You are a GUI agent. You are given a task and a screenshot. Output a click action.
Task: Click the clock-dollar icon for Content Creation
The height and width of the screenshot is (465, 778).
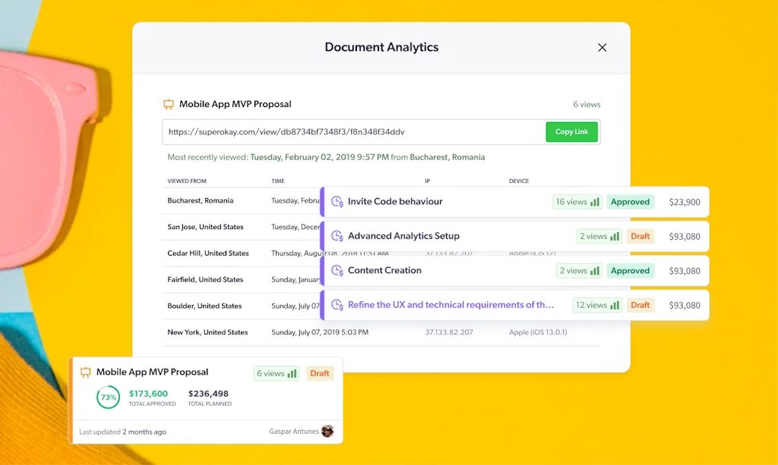[x=337, y=270]
